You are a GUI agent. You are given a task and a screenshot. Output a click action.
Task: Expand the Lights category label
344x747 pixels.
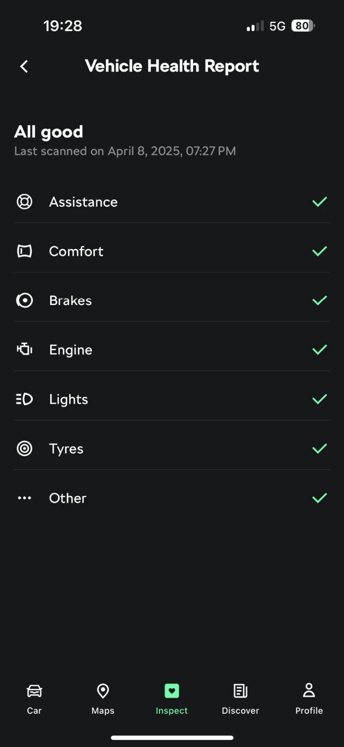pyautogui.click(x=69, y=399)
